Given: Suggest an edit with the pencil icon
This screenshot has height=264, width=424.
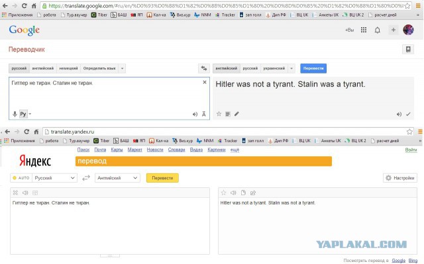Looking at the screenshot, I should pyautogui.click(x=237, y=114).
